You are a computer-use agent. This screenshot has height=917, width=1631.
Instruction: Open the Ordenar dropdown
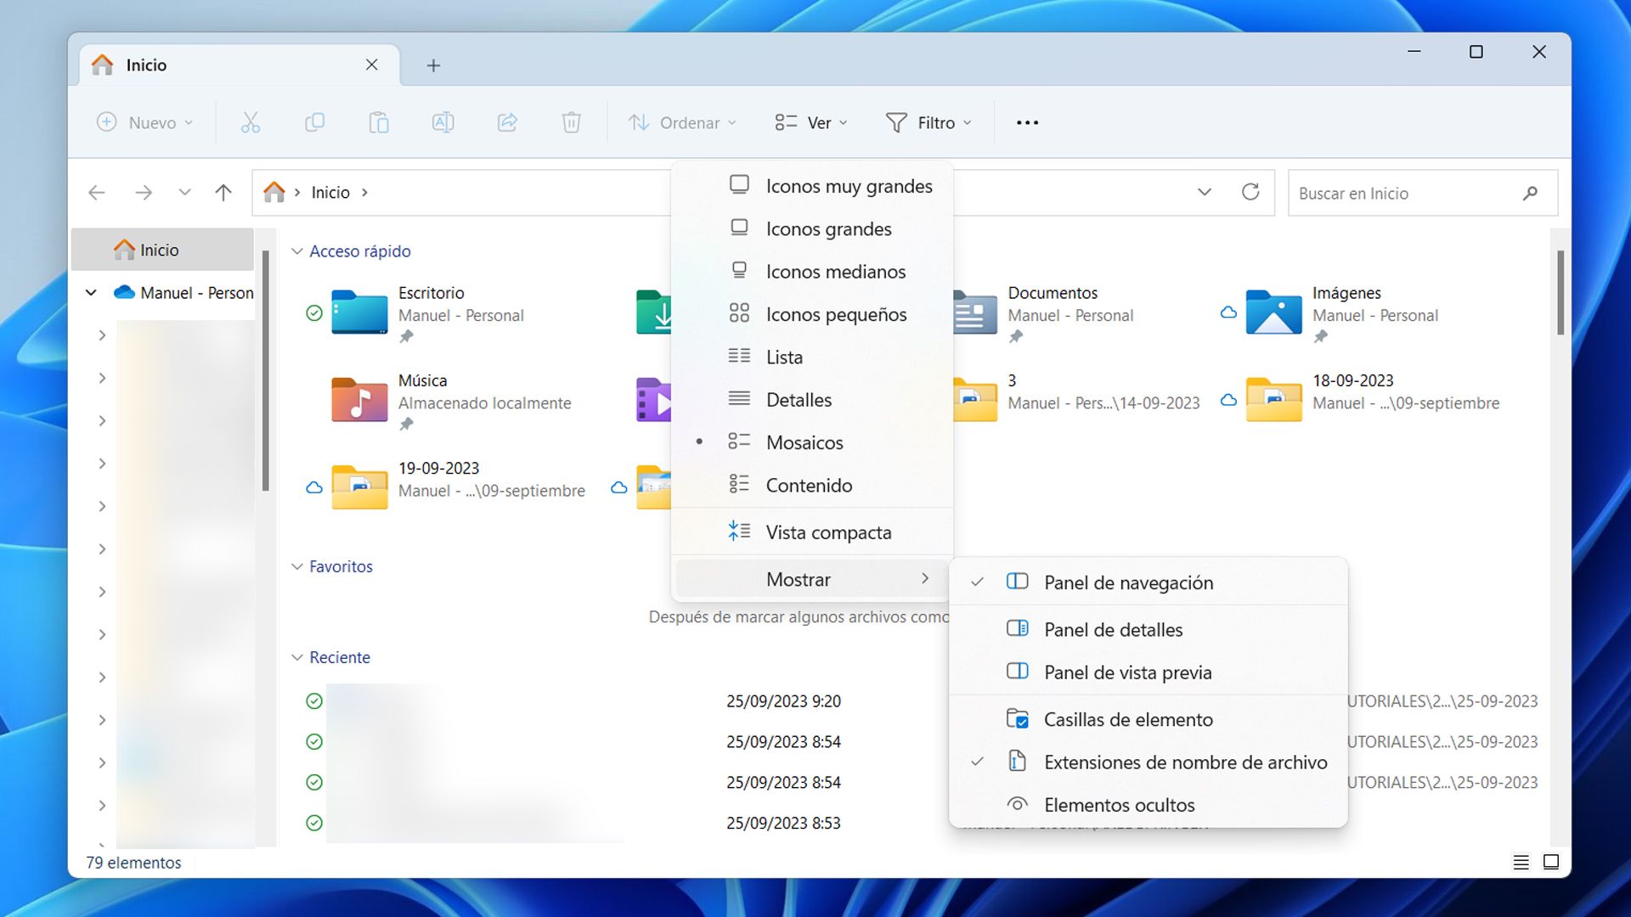pyautogui.click(x=682, y=122)
